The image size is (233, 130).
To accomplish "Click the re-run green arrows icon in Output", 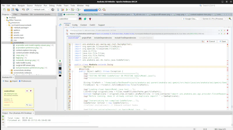I will click(x=3, y=117).
